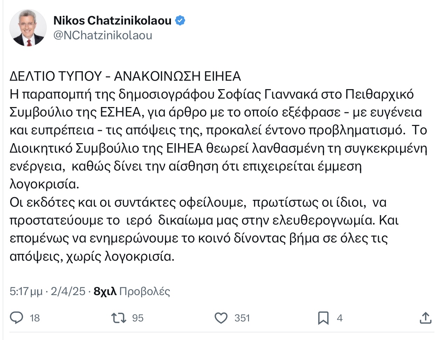Image resolution: width=439 pixels, height=340 pixels.
Task: Click the reply speech bubble icon
Action: click(x=16, y=318)
